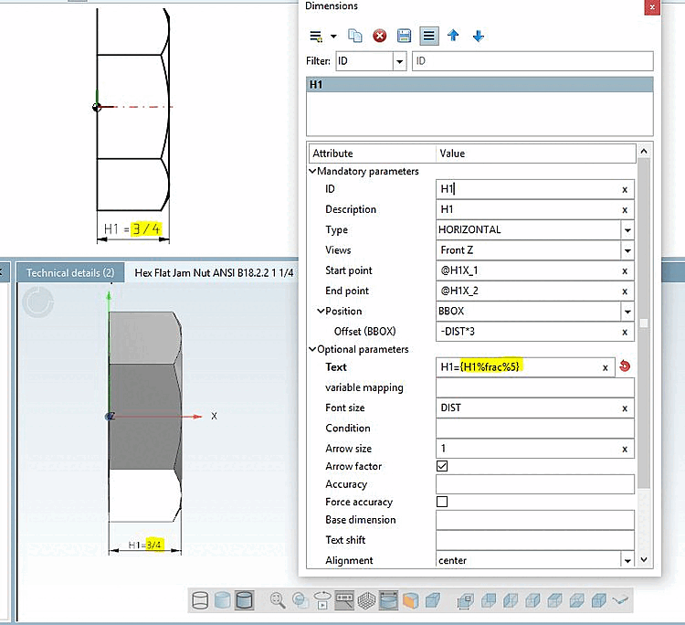685x625 pixels.
Task: Click the red reset icon beside Text field
Action: (x=625, y=366)
